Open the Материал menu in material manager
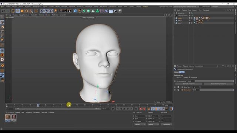 coord(36,112)
